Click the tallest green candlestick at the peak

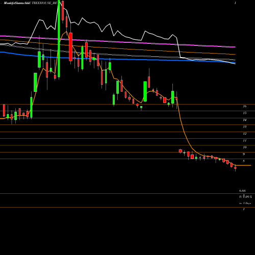point(59,38)
